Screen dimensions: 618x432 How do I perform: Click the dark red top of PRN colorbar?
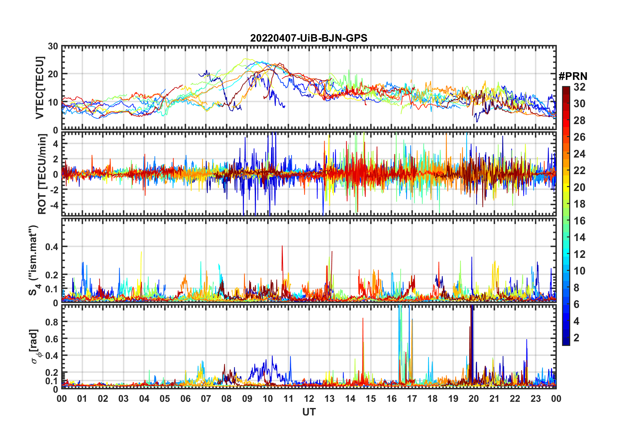click(x=566, y=90)
